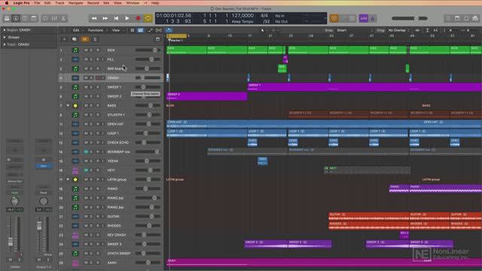Click the vertical auto zoom icon
This screenshot has height=271, width=482.
(x=427, y=30)
